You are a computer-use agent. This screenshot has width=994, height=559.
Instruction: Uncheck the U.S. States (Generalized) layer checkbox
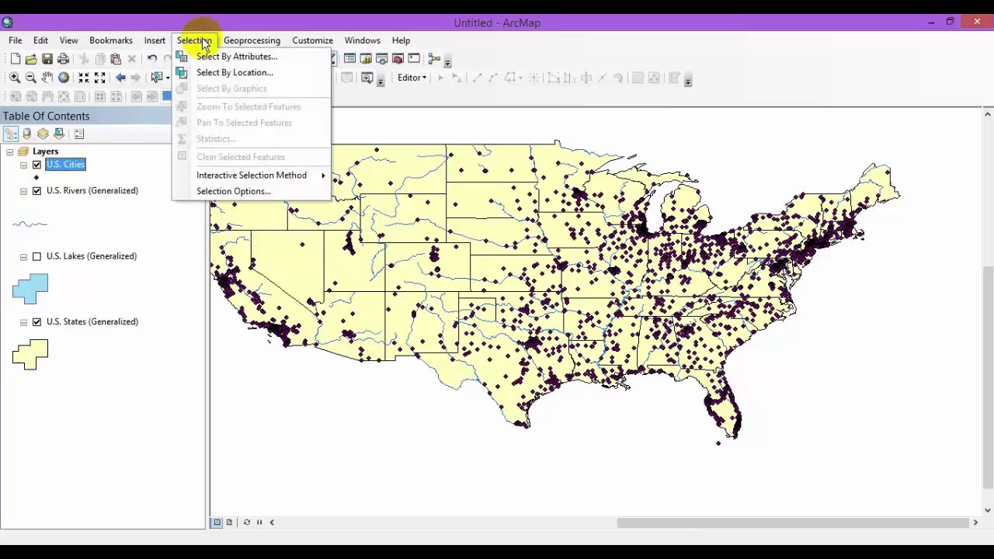pos(36,321)
